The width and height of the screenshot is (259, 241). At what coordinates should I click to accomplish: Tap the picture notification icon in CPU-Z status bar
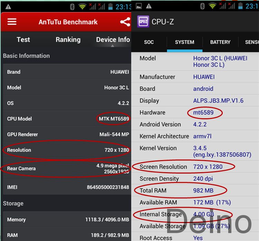coord(138,6)
